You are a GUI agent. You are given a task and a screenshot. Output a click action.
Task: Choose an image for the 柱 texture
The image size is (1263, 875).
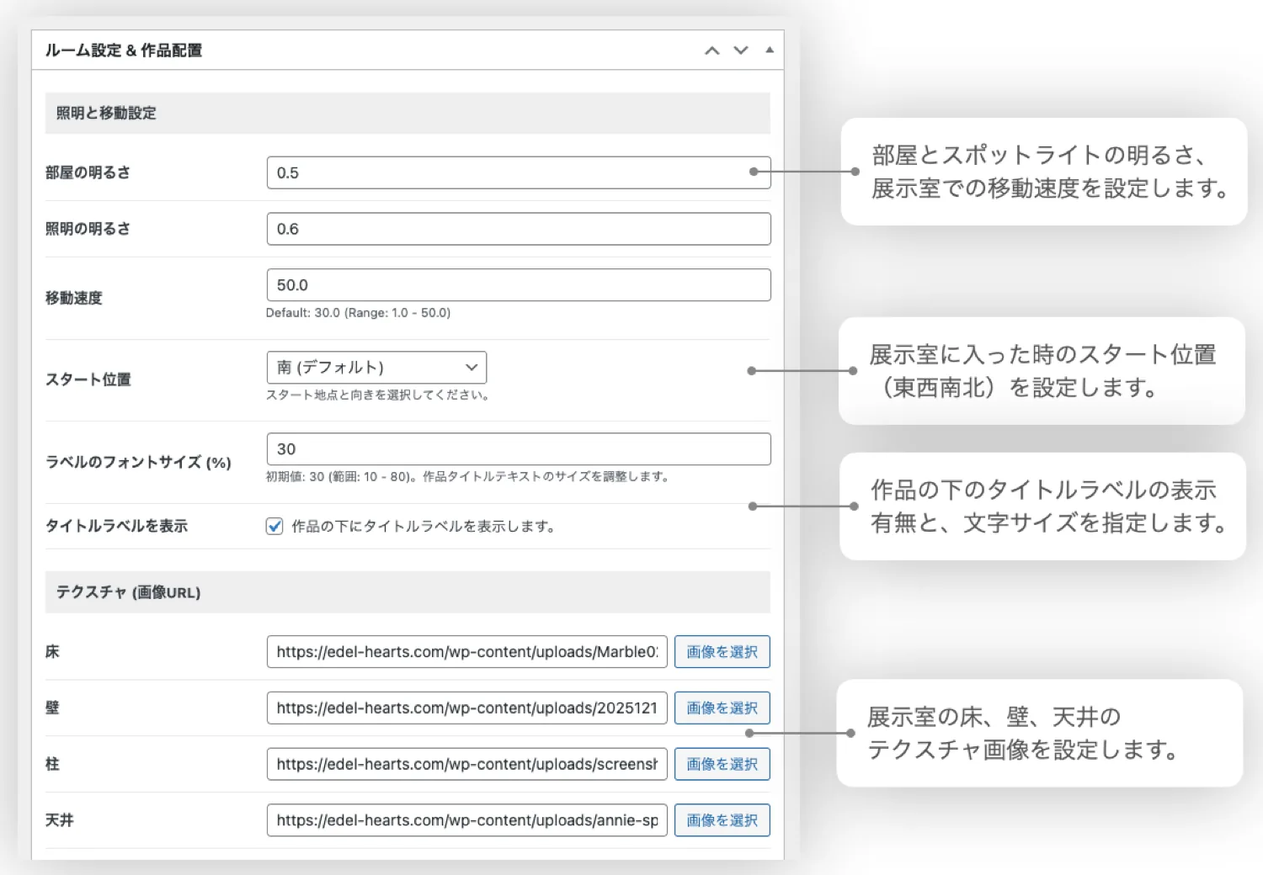pyautogui.click(x=722, y=764)
